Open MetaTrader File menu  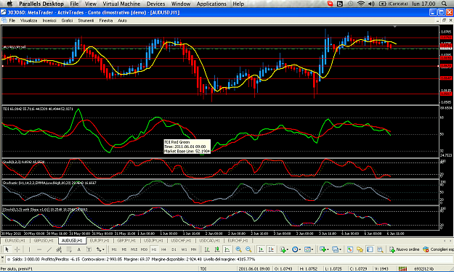click(12, 20)
